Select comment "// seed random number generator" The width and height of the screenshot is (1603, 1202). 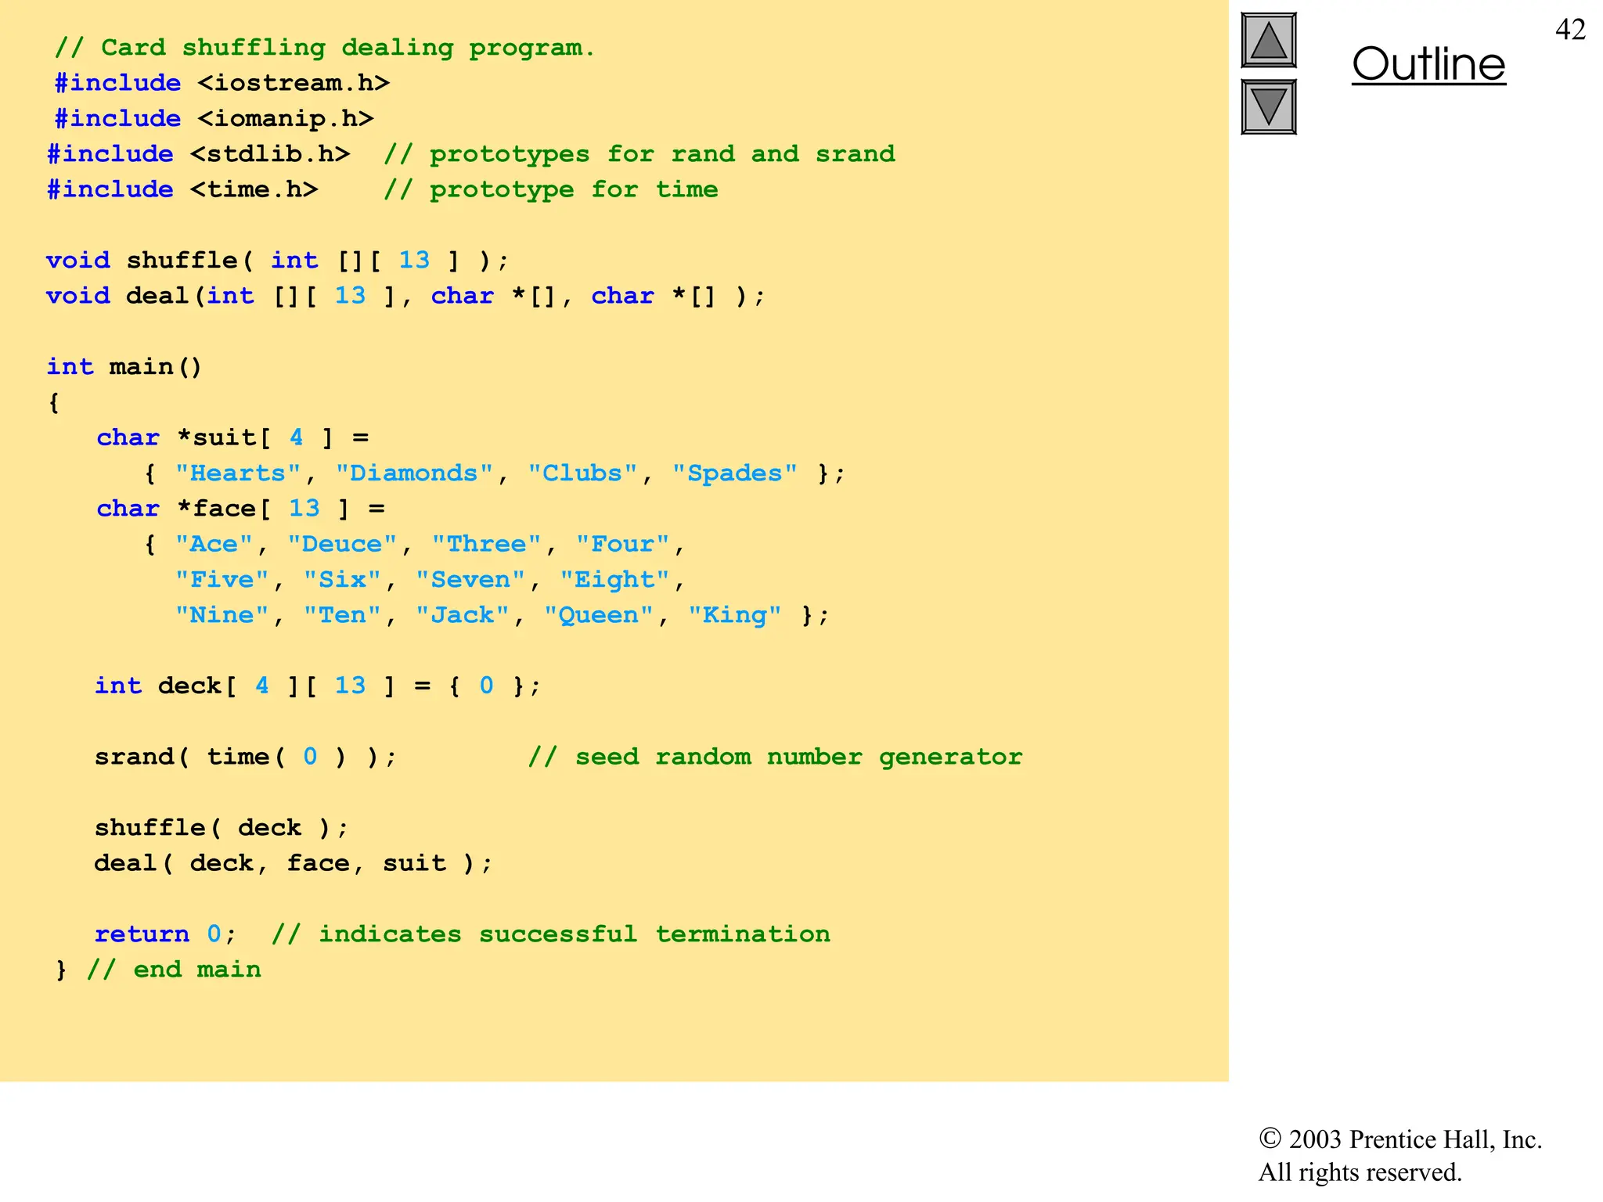click(x=775, y=757)
